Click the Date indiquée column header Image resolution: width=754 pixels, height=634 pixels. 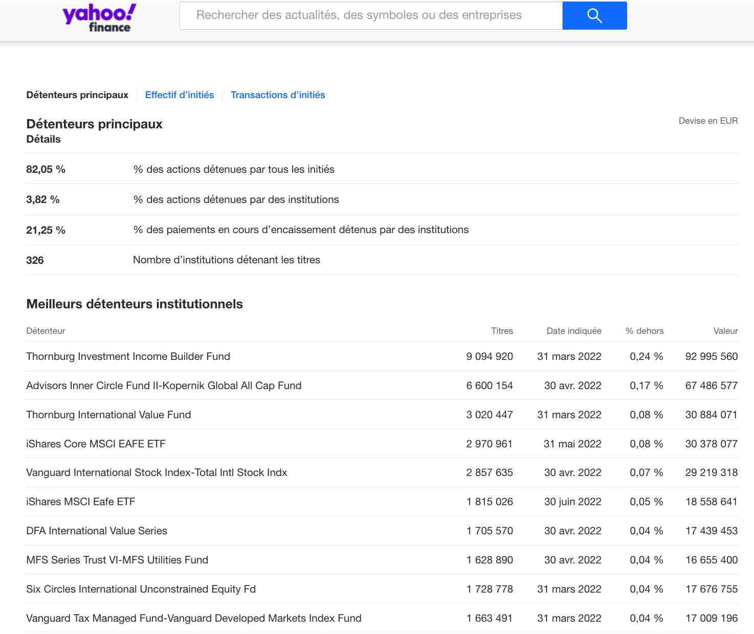coord(574,331)
